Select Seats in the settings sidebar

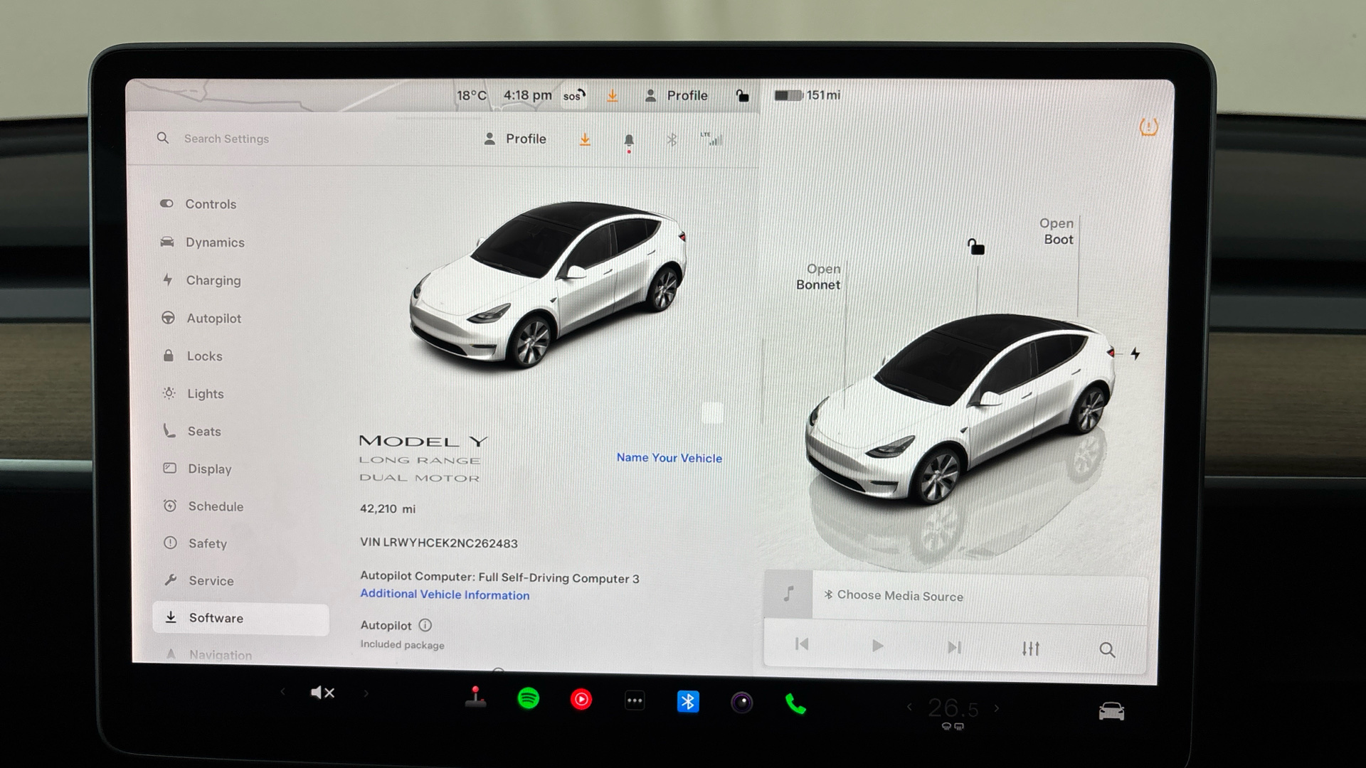[x=191, y=432]
